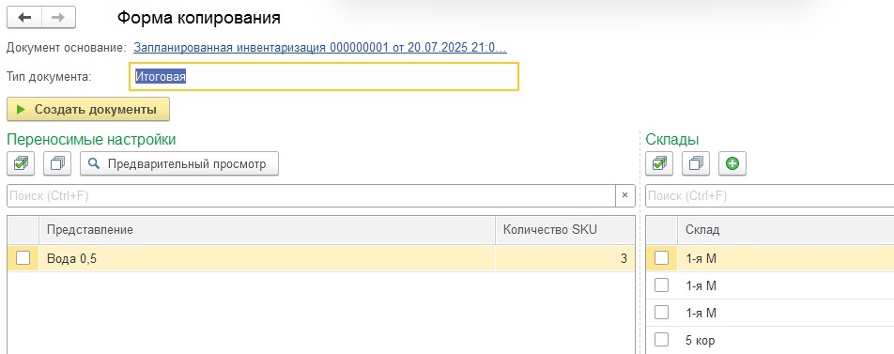Screen dimensions: 894x354
Task: Check all items in Переносимые настройки
Action: (21, 164)
